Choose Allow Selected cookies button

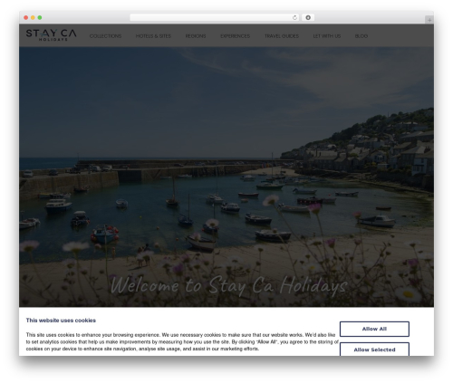pyautogui.click(x=374, y=349)
